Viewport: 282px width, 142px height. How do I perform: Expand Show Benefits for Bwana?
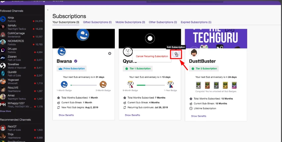(x=66, y=115)
